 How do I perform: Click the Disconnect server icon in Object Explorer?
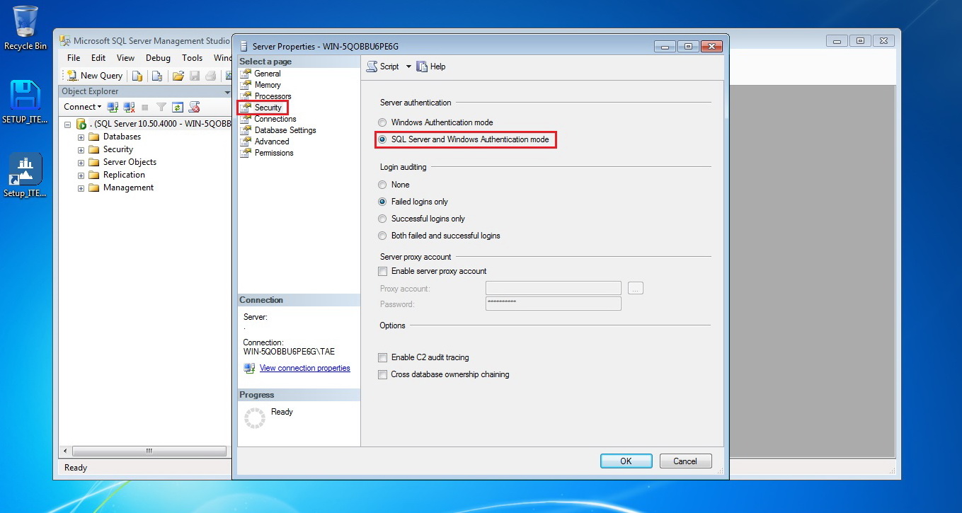129,107
